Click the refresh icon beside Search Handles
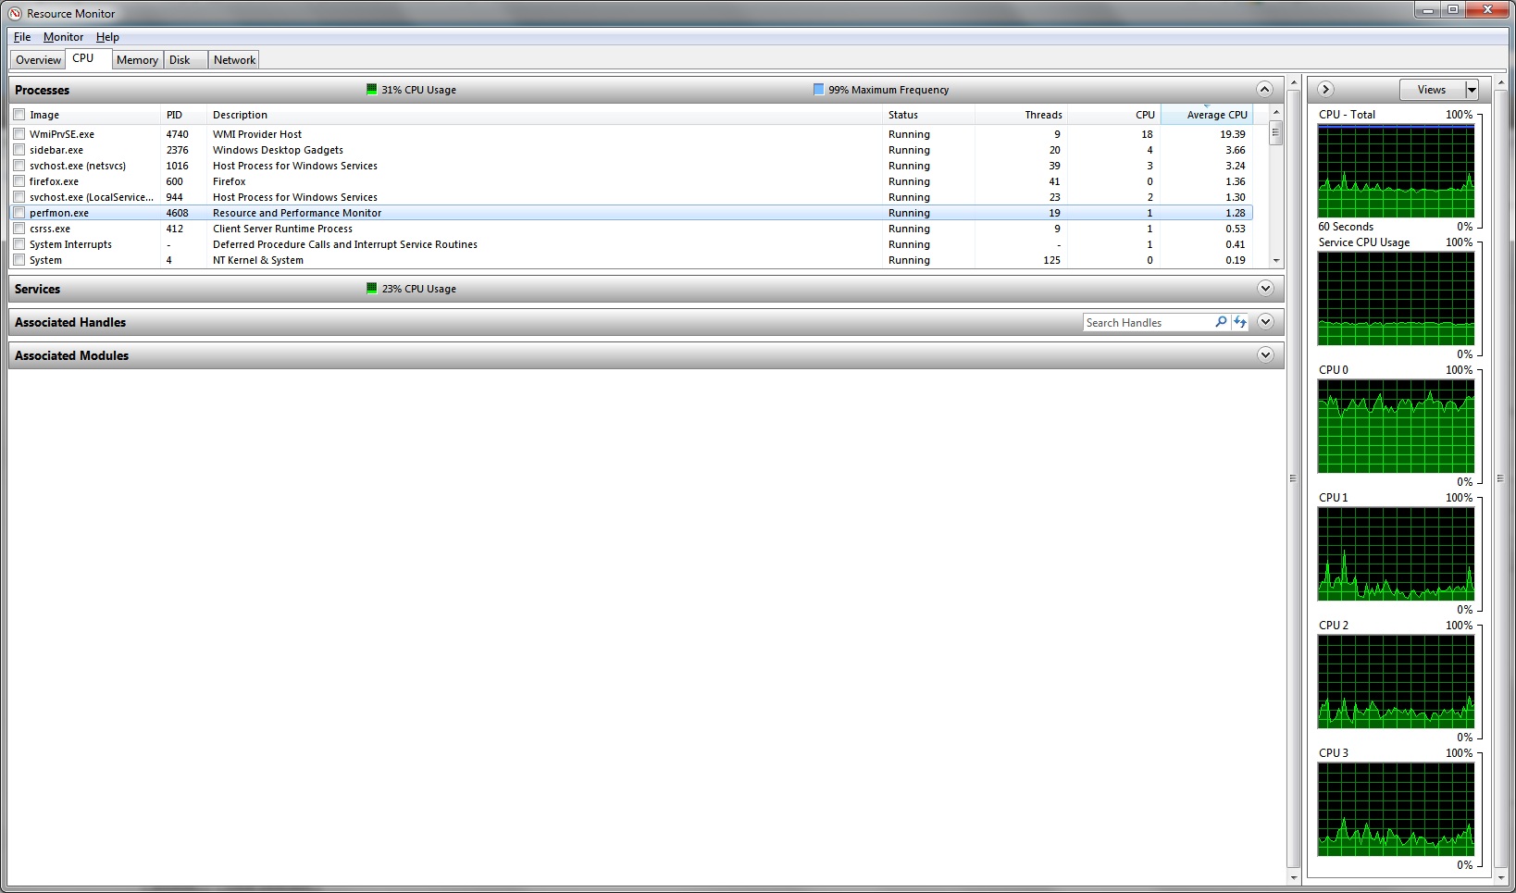This screenshot has height=893, width=1516. click(x=1240, y=322)
